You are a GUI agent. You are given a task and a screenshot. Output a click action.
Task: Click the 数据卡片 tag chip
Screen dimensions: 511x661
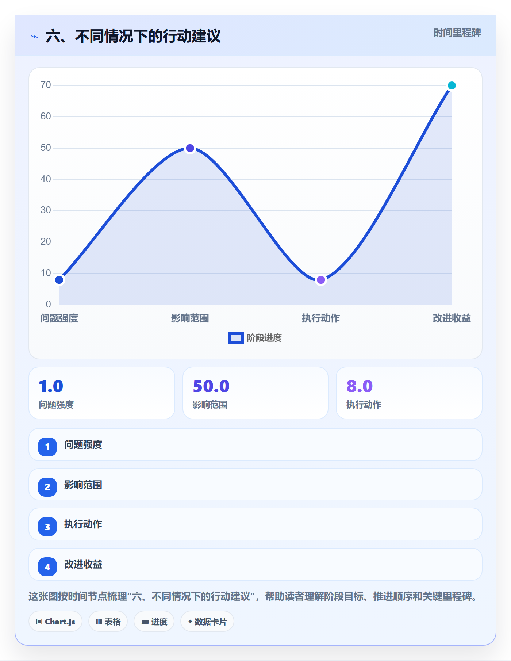coord(207,622)
